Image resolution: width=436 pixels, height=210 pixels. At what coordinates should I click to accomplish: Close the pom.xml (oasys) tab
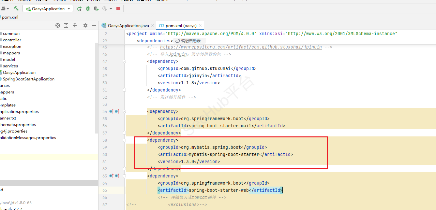click(x=201, y=25)
